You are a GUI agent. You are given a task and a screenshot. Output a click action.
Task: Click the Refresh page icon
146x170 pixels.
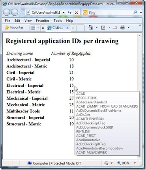point(69,13)
